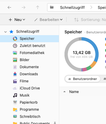Click the Filme clapperboard icon

(x=15, y=81)
